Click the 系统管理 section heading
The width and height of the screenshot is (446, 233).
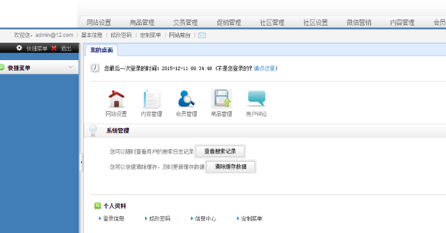coord(118,131)
